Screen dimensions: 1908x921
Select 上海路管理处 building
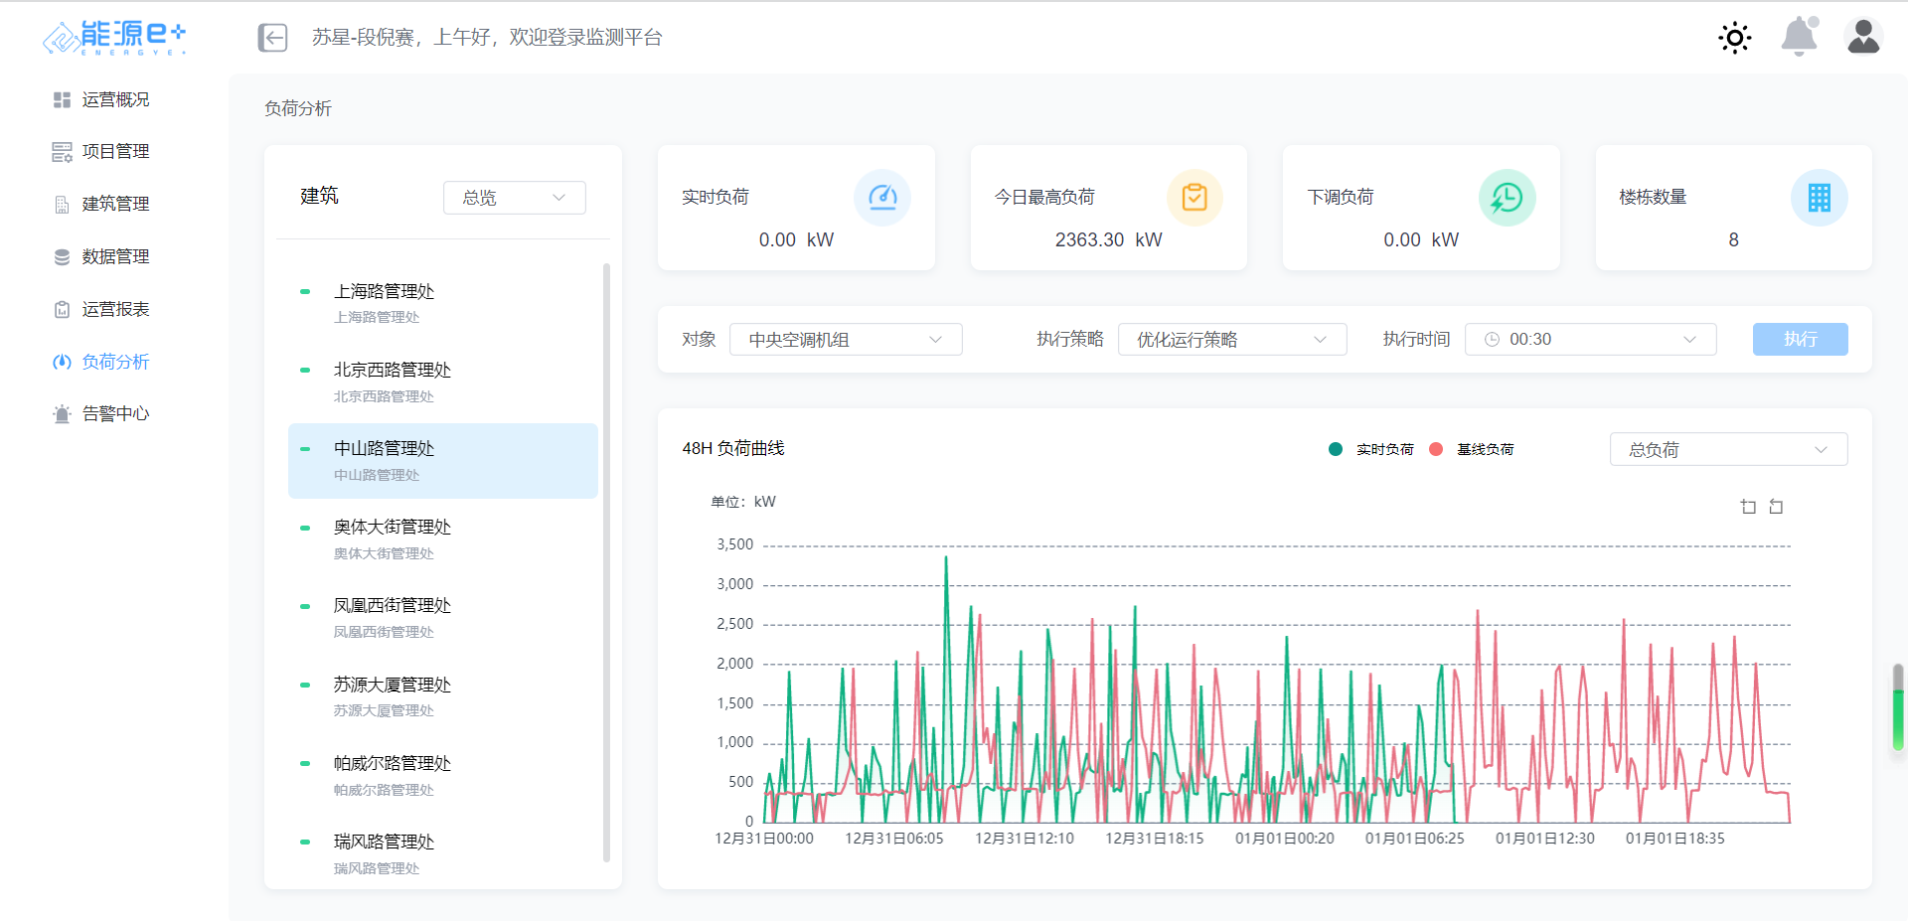[x=443, y=303]
